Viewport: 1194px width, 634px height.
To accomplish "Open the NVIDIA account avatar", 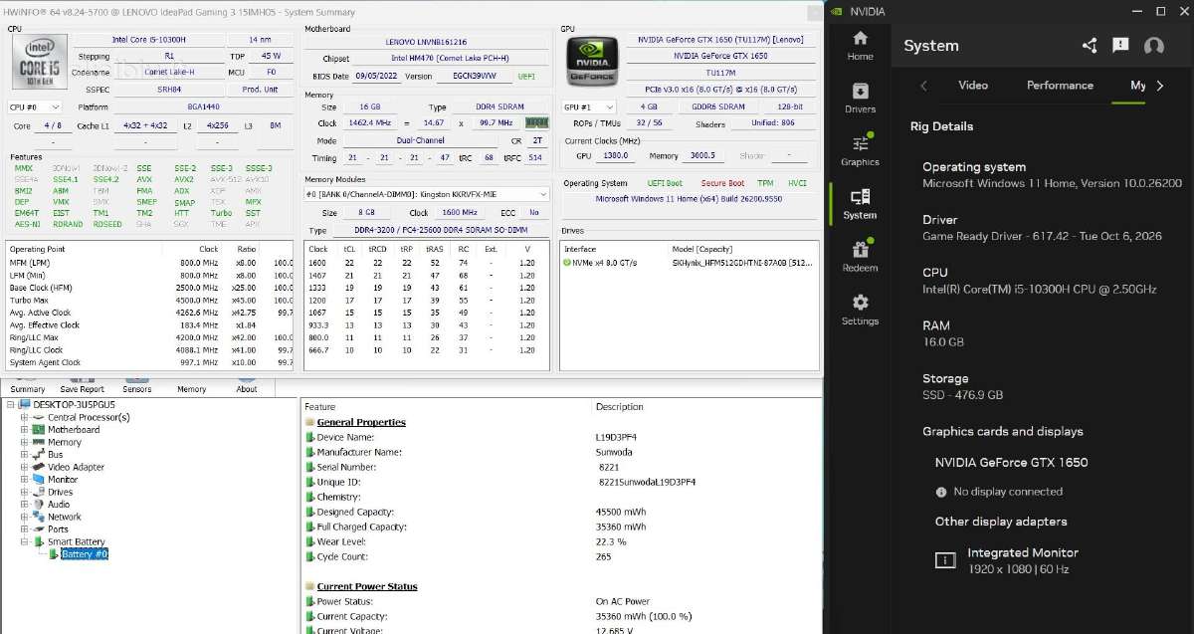I will coord(1154,46).
